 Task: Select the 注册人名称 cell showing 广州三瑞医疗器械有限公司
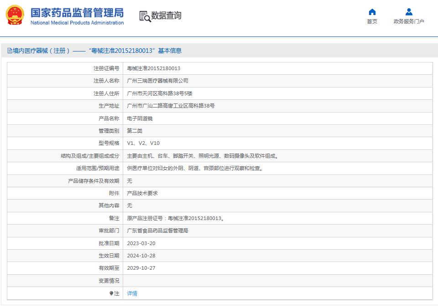pos(157,81)
